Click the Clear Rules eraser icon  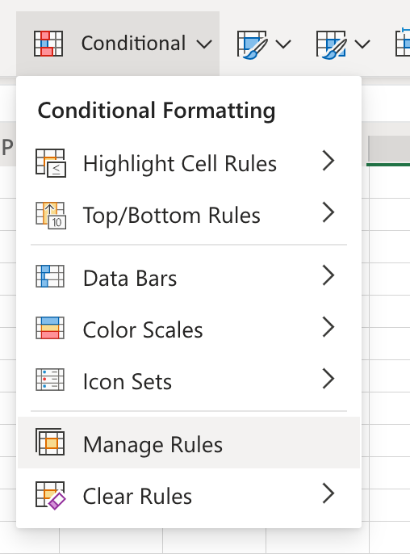[51, 495]
